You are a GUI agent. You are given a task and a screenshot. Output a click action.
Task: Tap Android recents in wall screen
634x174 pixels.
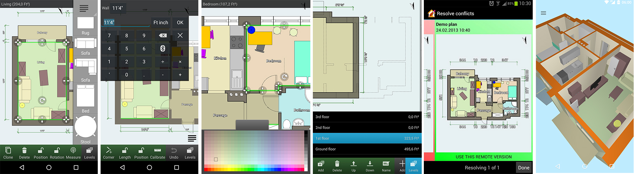[x=176, y=167]
